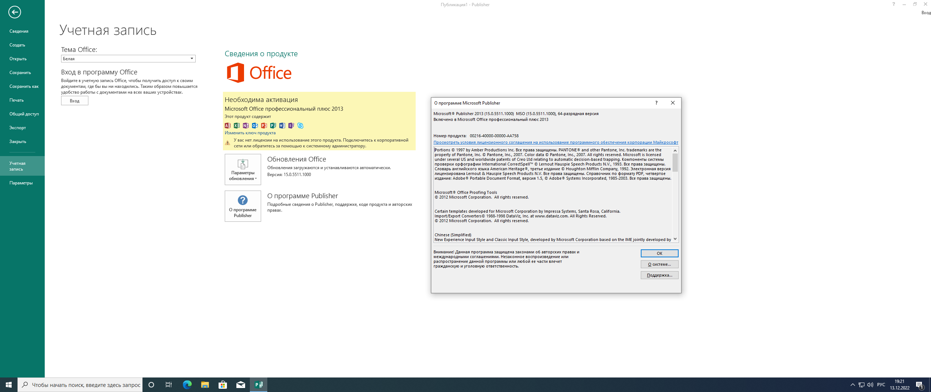Click the Publisher icon in the product contents
Viewport: 931px width, 392px height.
[x=273, y=126]
